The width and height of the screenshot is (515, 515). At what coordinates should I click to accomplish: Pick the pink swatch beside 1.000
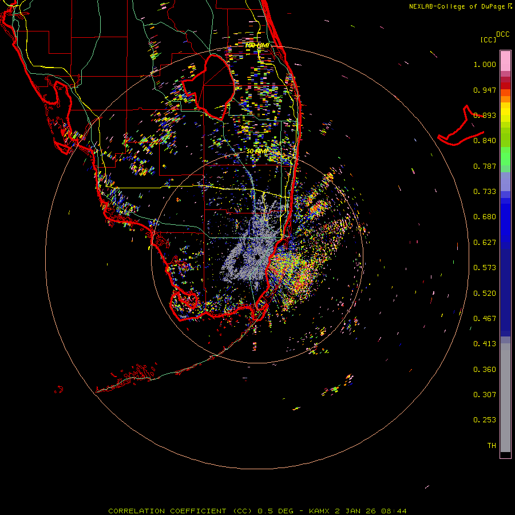(x=505, y=61)
